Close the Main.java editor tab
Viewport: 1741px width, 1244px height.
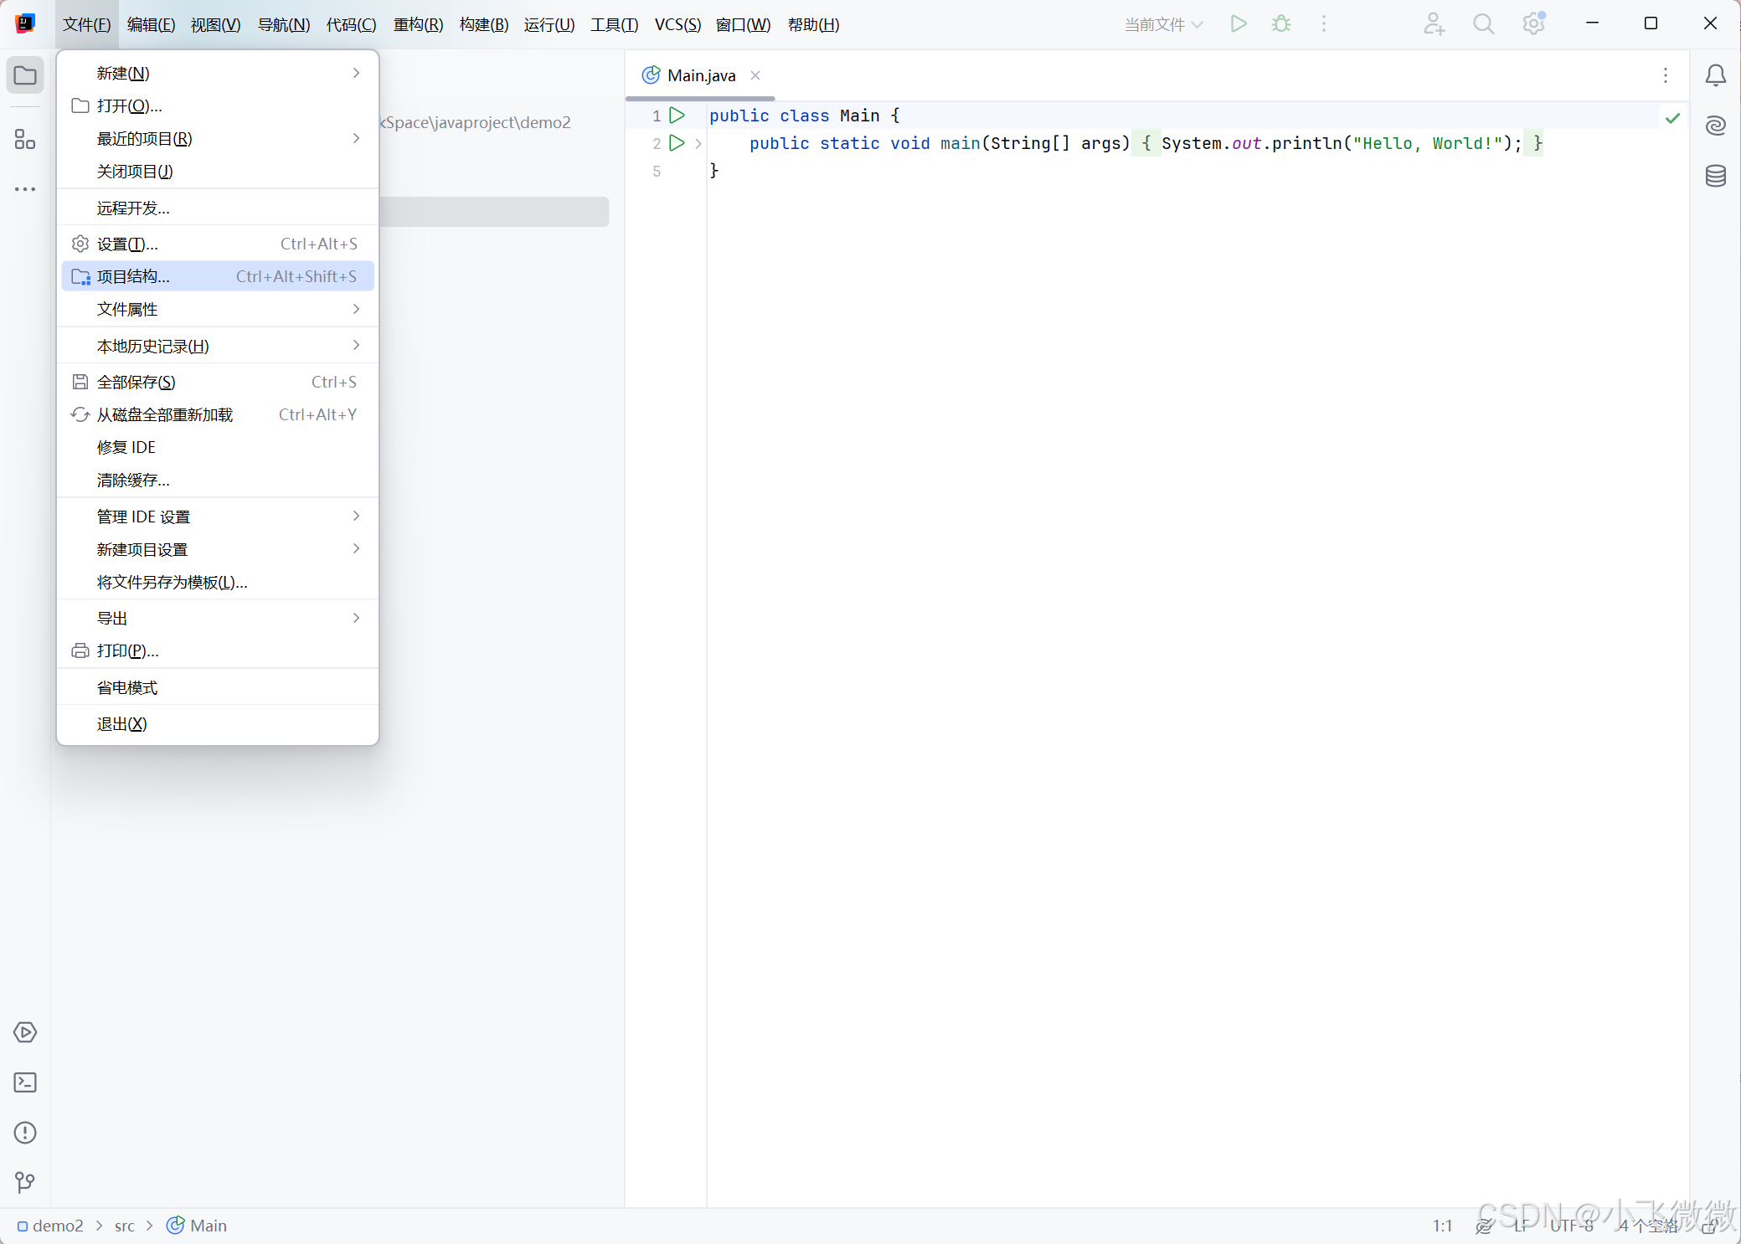point(755,75)
